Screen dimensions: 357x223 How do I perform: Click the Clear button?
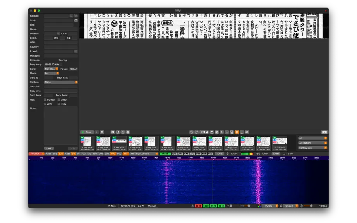(49, 148)
